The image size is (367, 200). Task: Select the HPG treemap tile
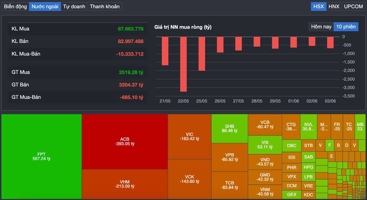pyautogui.click(x=309, y=167)
